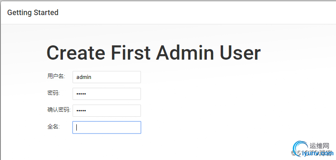Select the 确认密码 confirm password field
Viewport: 336px width, 160px height.
(107, 111)
